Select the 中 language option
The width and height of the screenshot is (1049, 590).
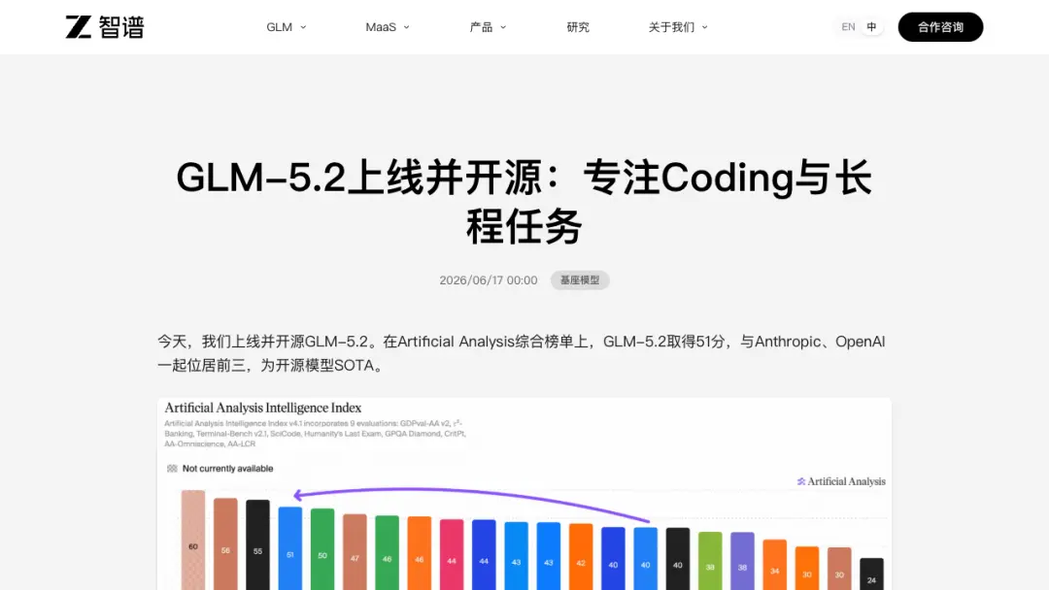[871, 27]
